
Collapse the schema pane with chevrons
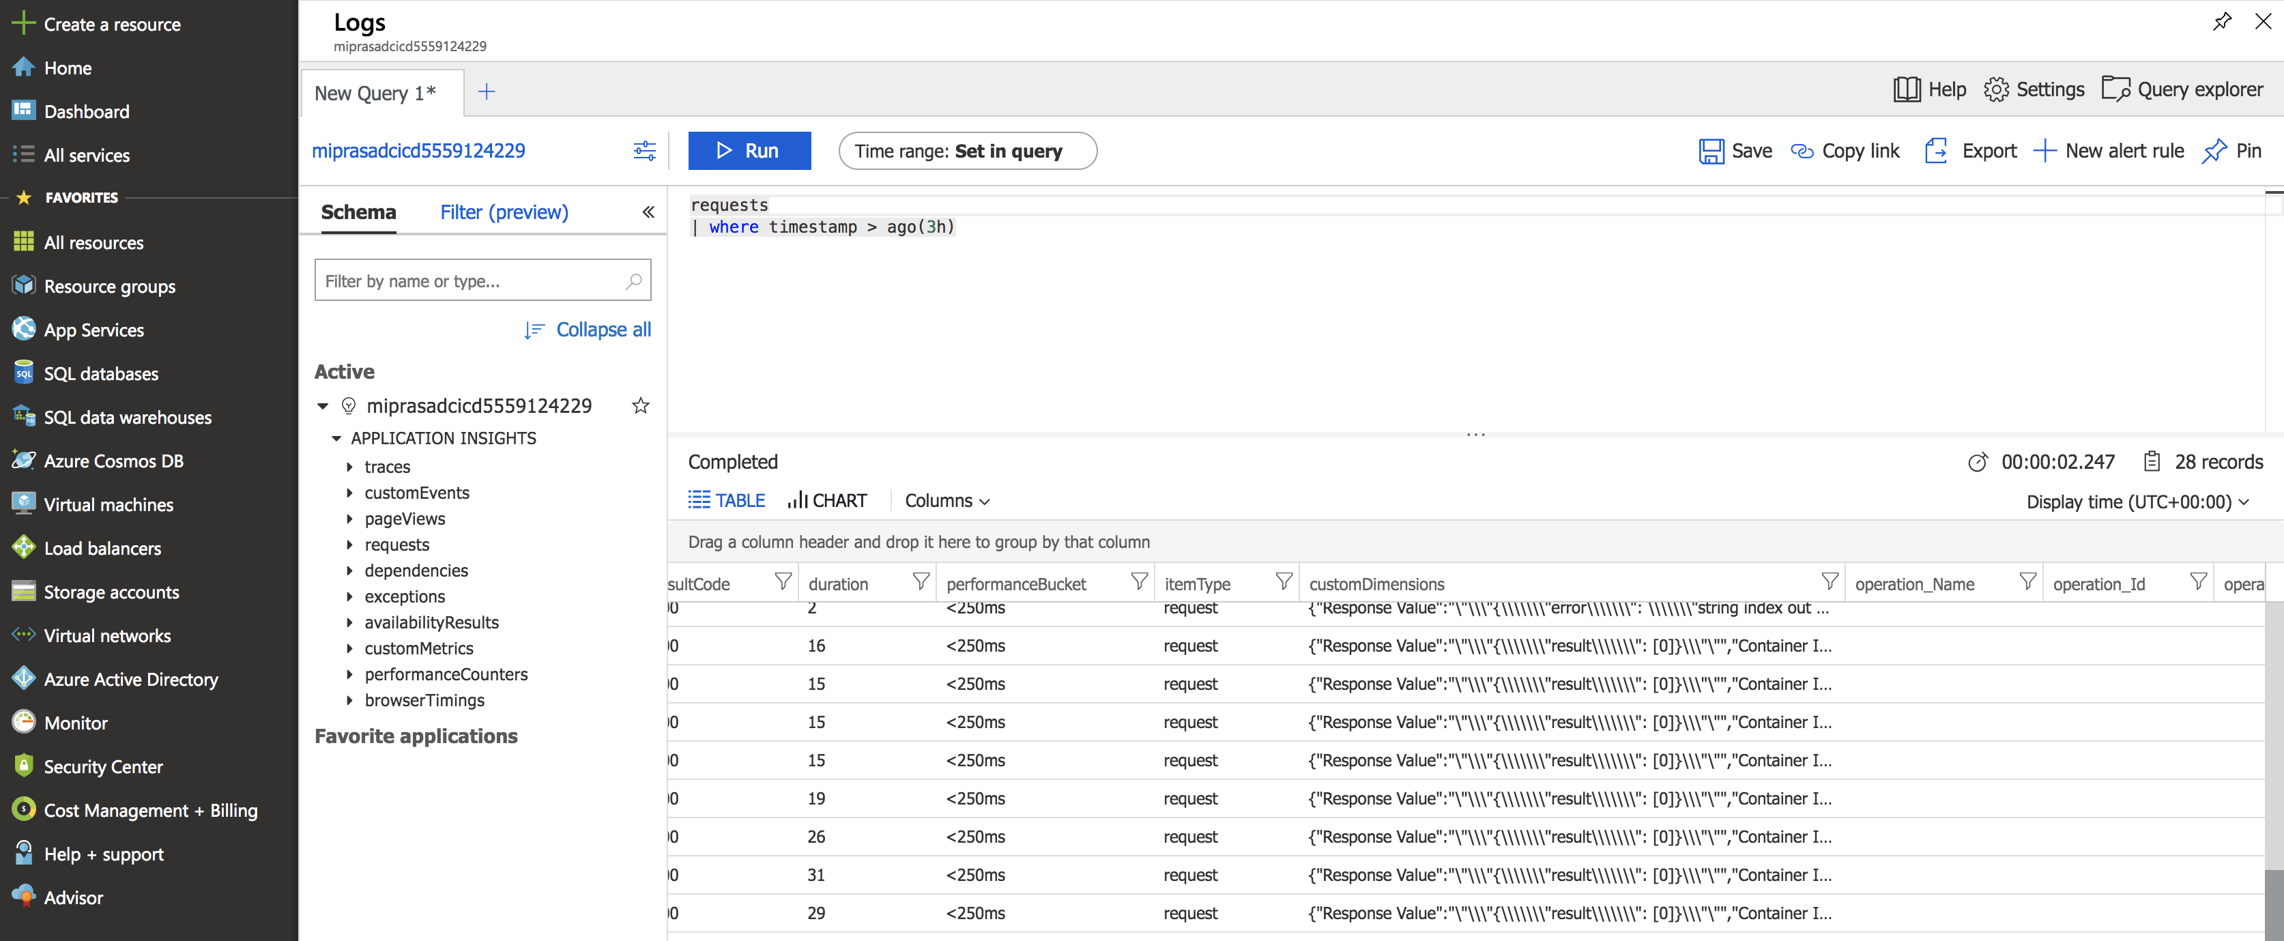tap(648, 212)
